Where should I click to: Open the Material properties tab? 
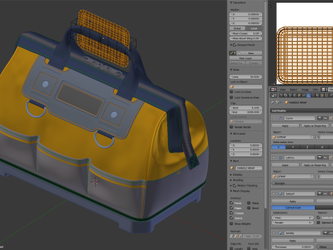coord(318,95)
